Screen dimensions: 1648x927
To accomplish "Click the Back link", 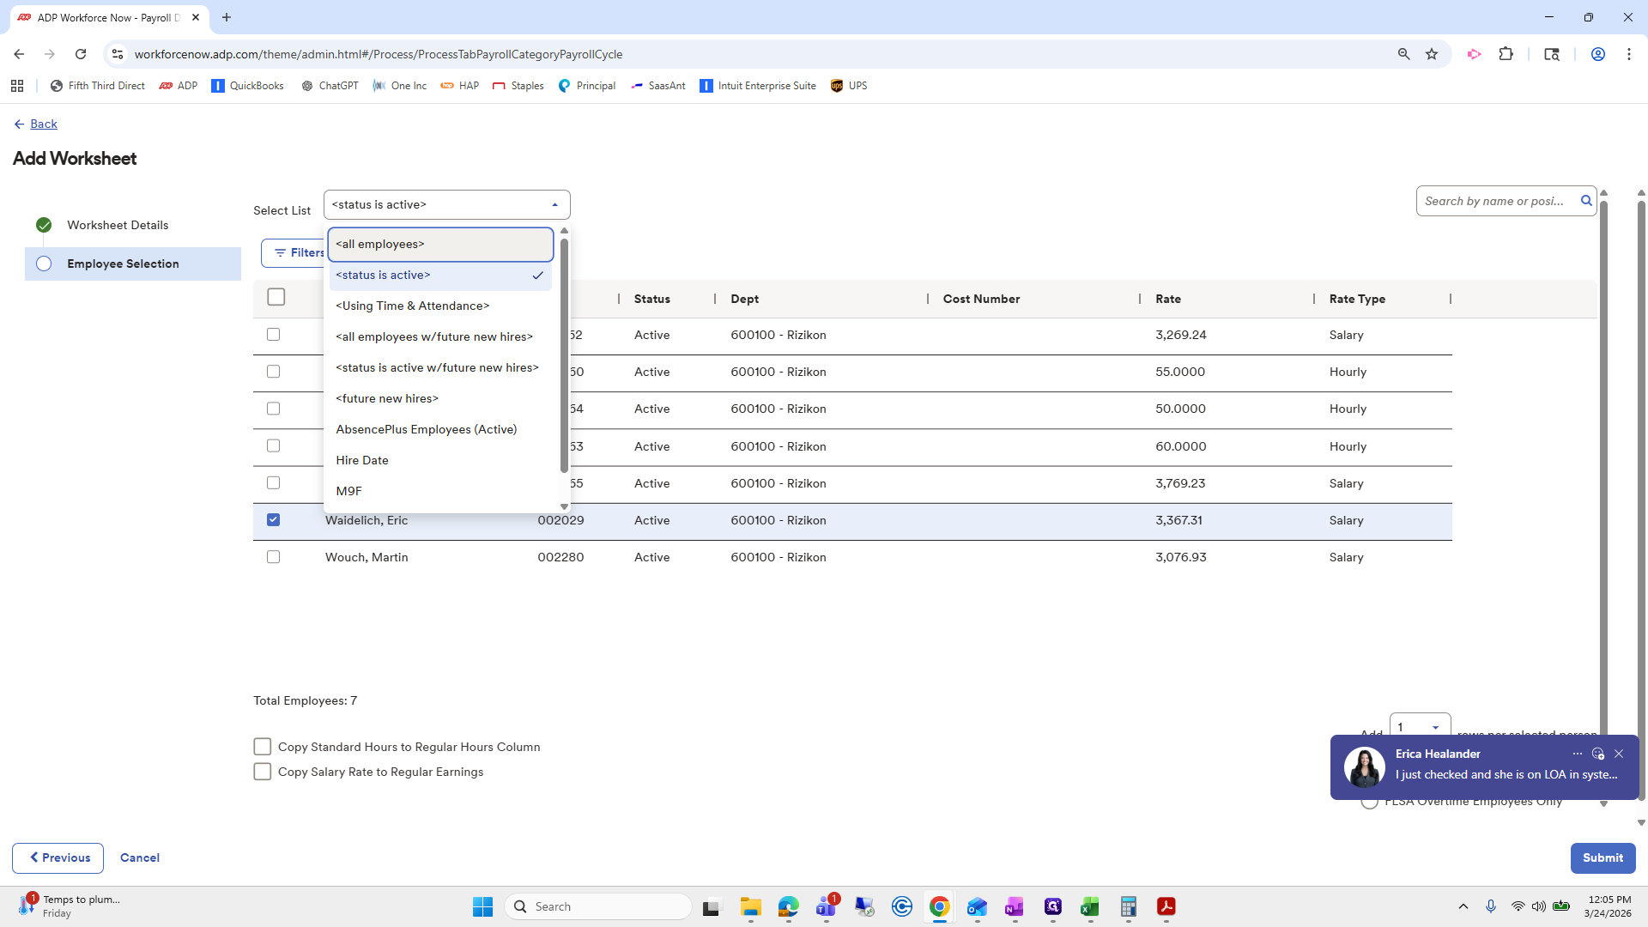I will coord(43,124).
